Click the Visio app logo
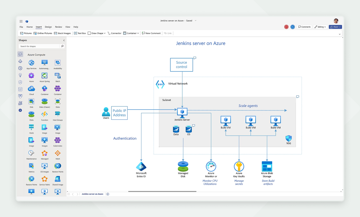Viewport: 360px width, 217px height. (x=27, y=21)
